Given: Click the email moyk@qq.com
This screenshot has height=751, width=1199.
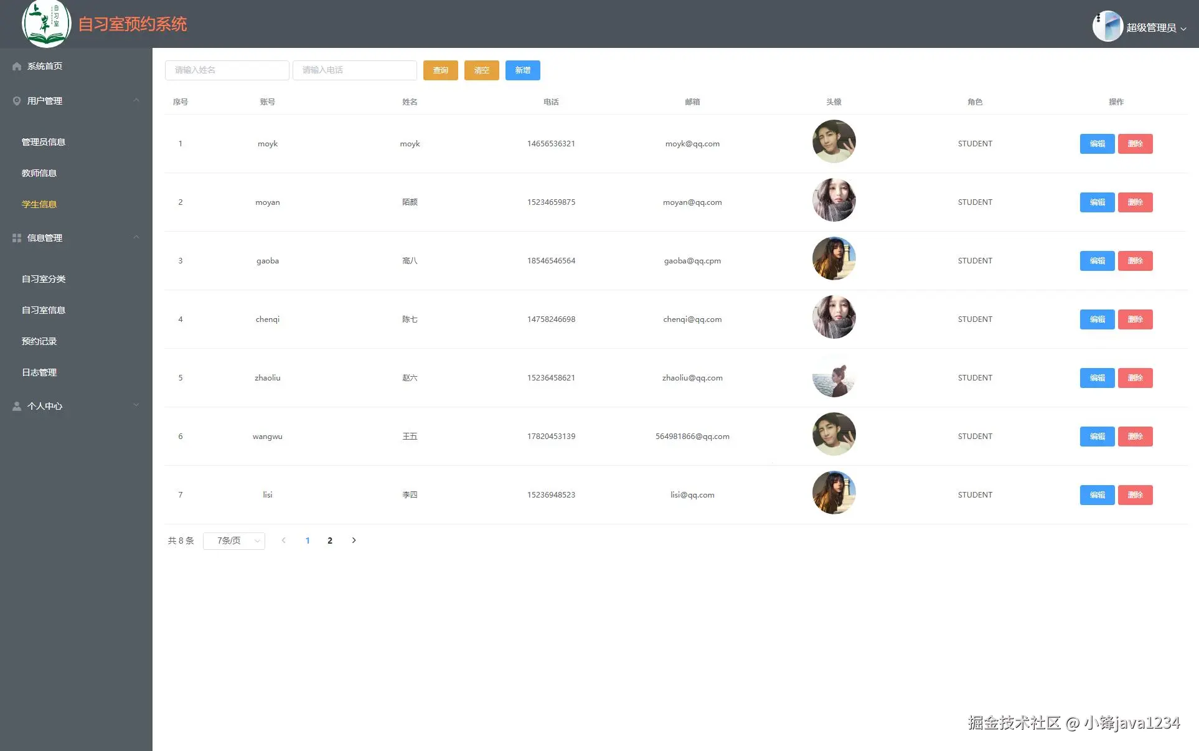Looking at the screenshot, I should click(x=692, y=144).
